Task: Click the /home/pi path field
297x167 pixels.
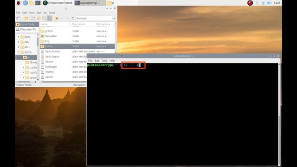Action: 94,18
